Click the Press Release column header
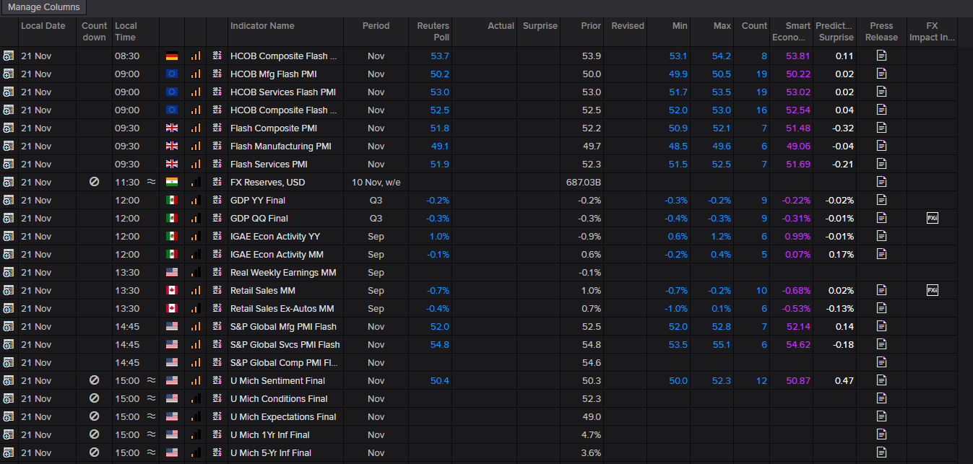The width and height of the screenshot is (973, 464). [x=881, y=31]
